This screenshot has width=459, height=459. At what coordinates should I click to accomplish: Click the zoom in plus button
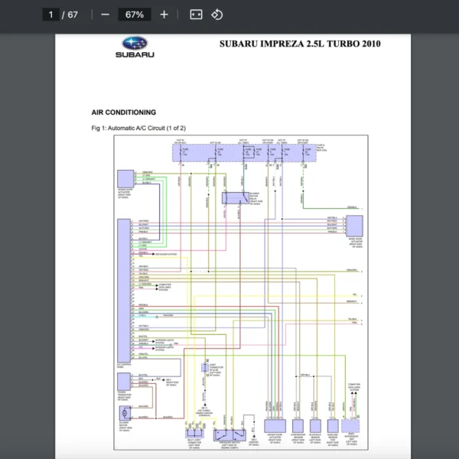pos(164,15)
